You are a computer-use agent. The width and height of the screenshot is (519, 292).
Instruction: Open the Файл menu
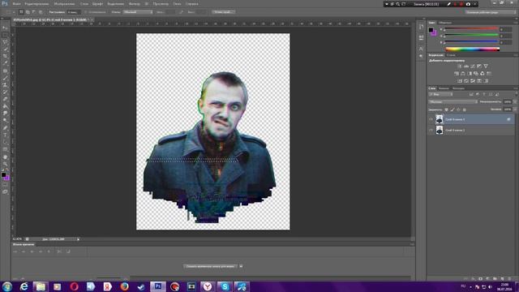16,4
